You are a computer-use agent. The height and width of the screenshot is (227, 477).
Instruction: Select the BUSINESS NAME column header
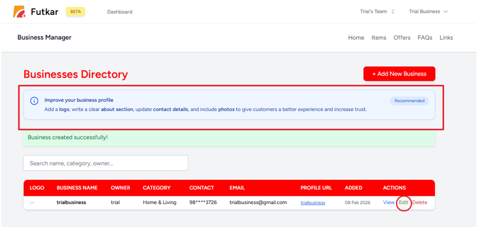coord(77,188)
